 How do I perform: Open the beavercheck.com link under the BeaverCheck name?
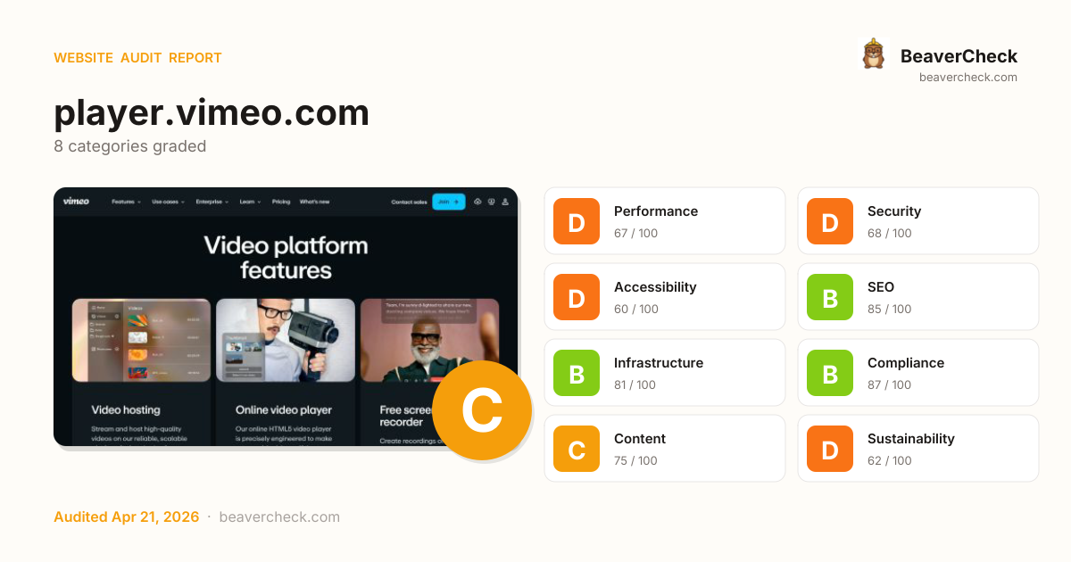pos(968,78)
